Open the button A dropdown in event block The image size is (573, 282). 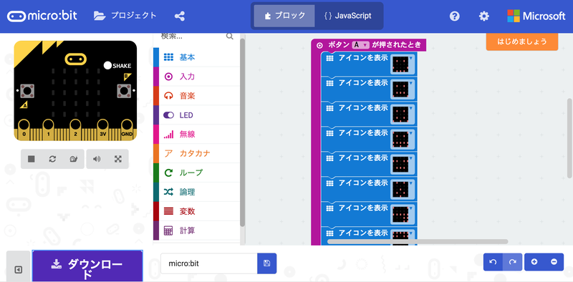[x=361, y=45]
